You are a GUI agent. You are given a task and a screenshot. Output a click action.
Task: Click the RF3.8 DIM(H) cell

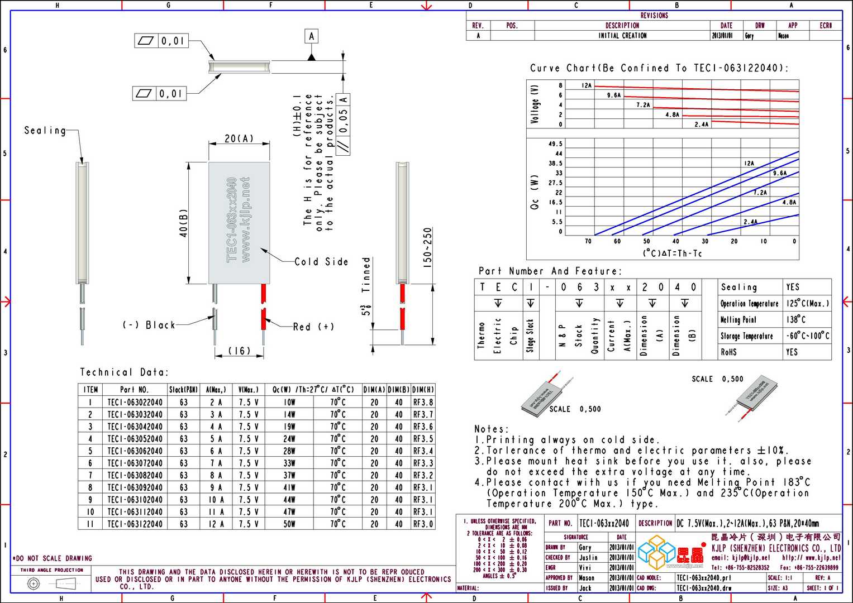click(423, 403)
